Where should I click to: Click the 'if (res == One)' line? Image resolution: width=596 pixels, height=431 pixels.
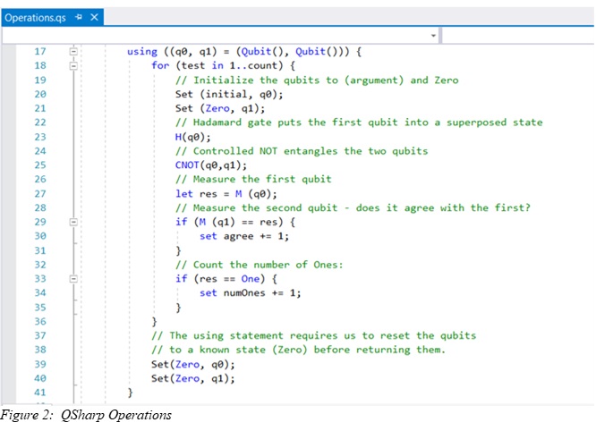pyautogui.click(x=226, y=279)
